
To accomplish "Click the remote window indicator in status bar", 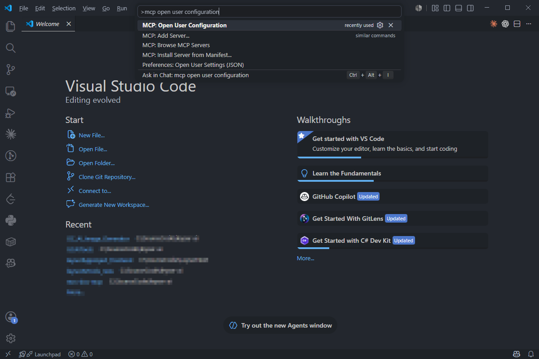I will coord(8,354).
